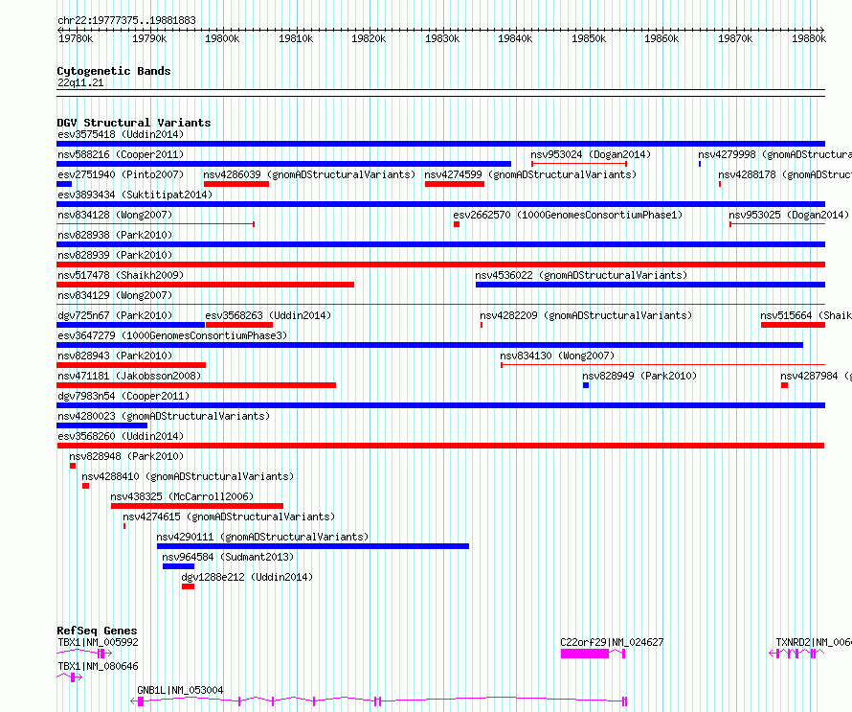Select the 22q11.21 band label
Screen dimensions: 852x712
[x=80, y=82]
